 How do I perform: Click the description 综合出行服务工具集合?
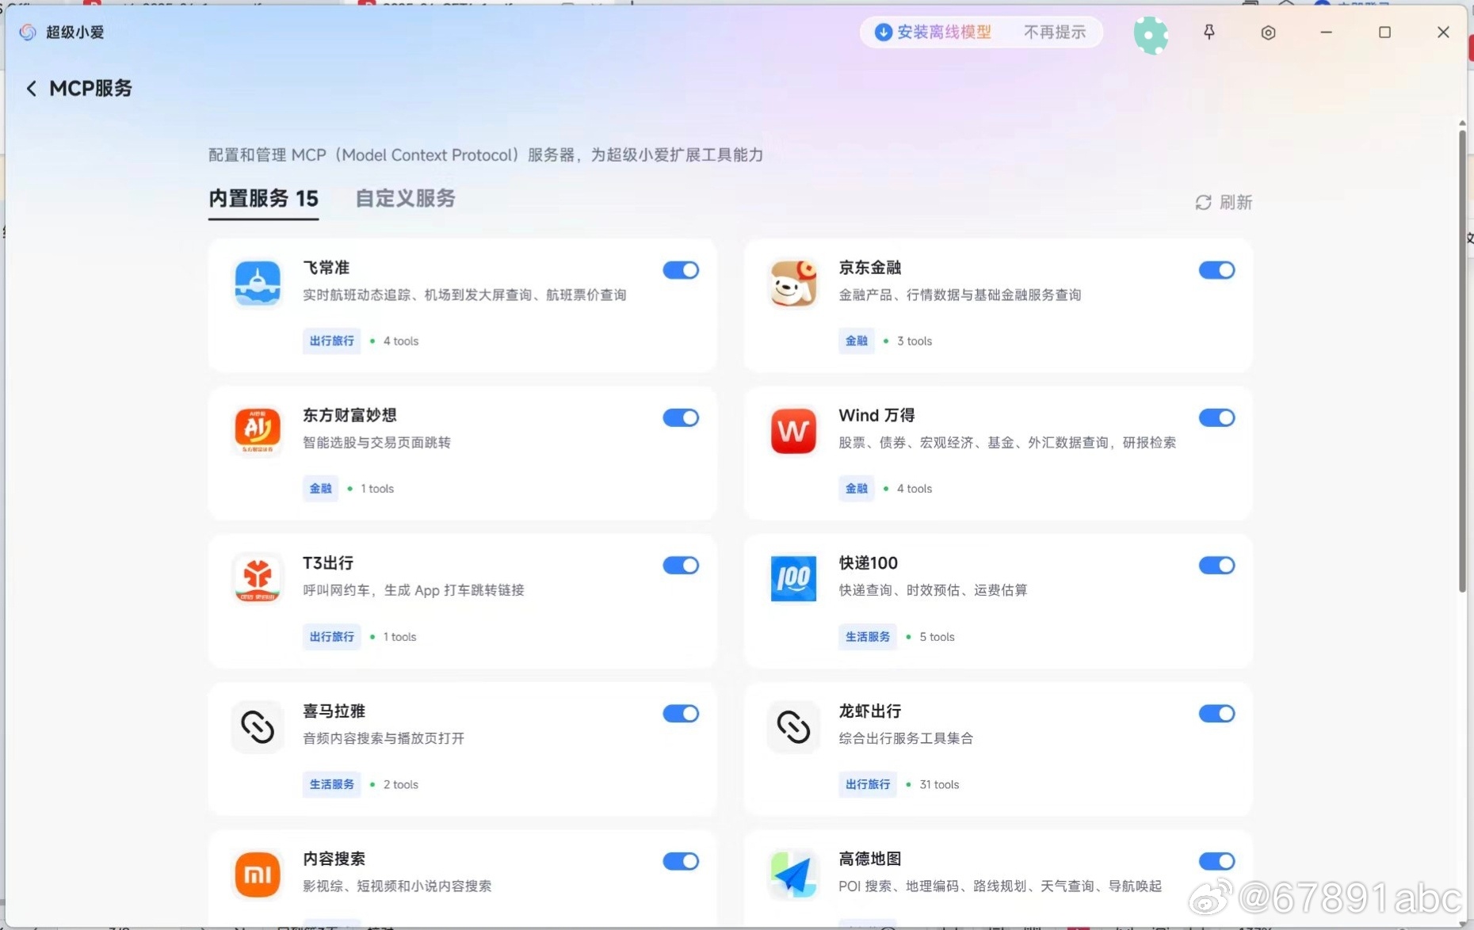click(x=906, y=738)
